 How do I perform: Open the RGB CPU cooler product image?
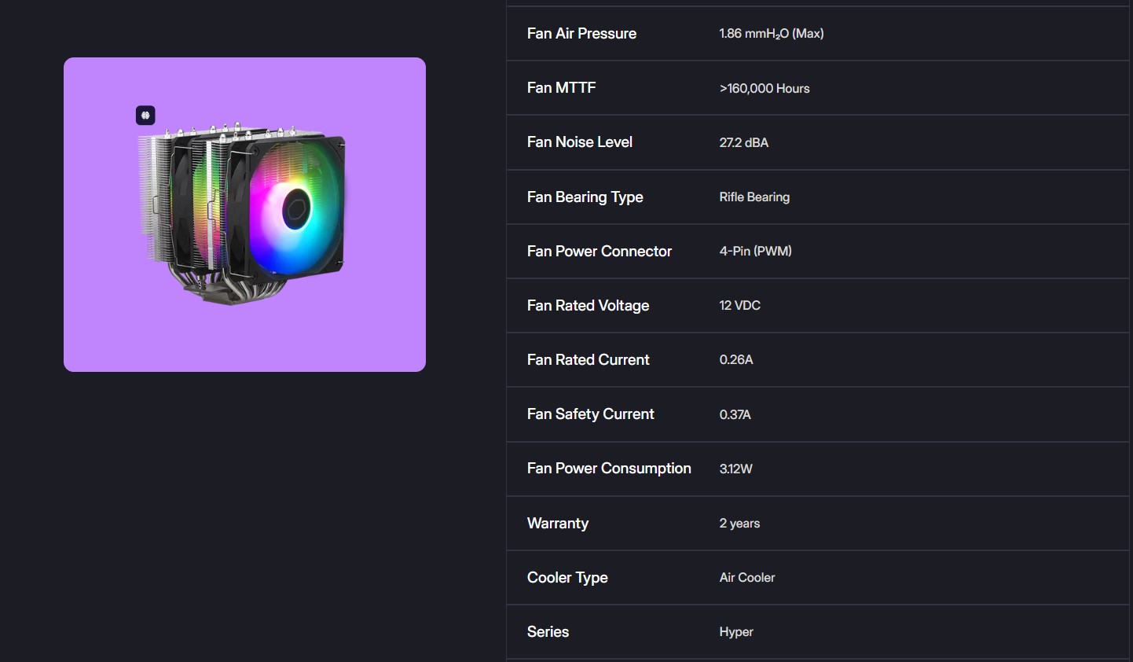[244, 214]
